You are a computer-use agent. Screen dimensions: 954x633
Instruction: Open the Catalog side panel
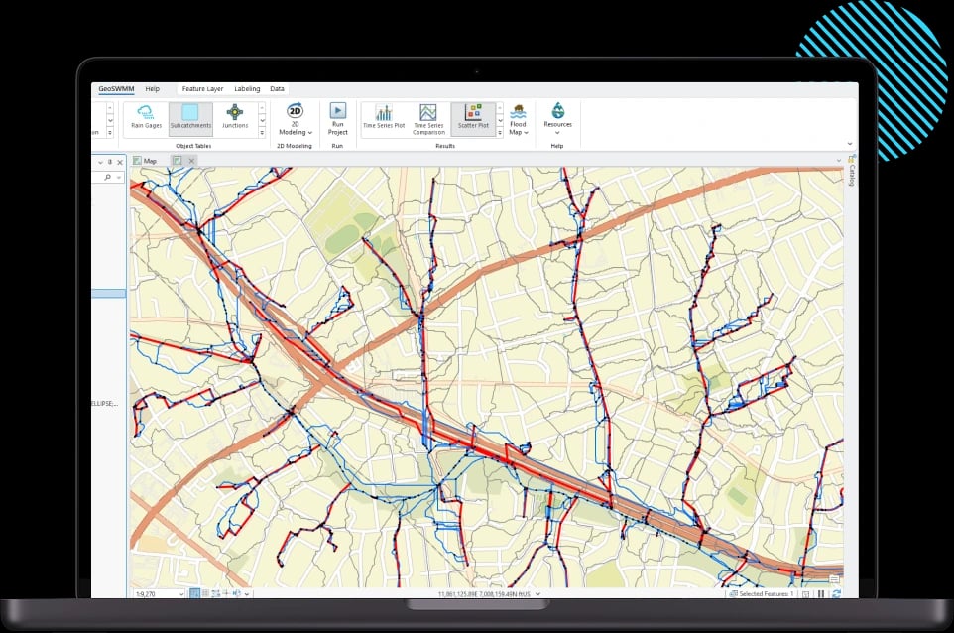(851, 175)
